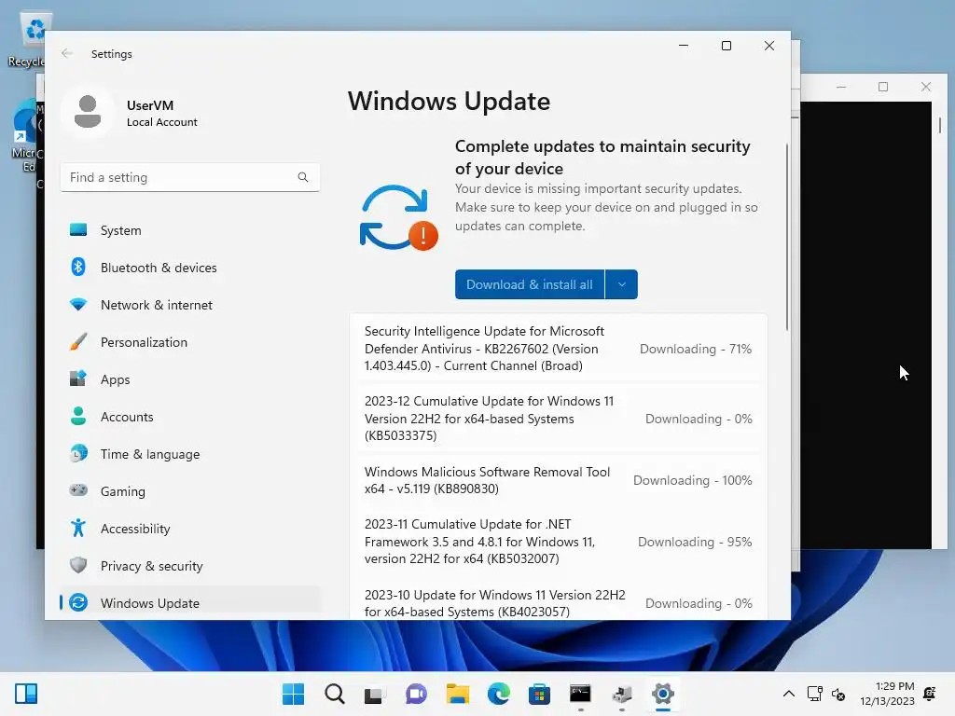Click the Windows Update page heading
This screenshot has height=716, width=955.
(449, 101)
